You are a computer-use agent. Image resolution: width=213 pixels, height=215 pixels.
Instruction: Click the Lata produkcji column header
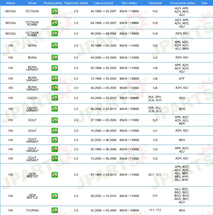coord(104,3)
